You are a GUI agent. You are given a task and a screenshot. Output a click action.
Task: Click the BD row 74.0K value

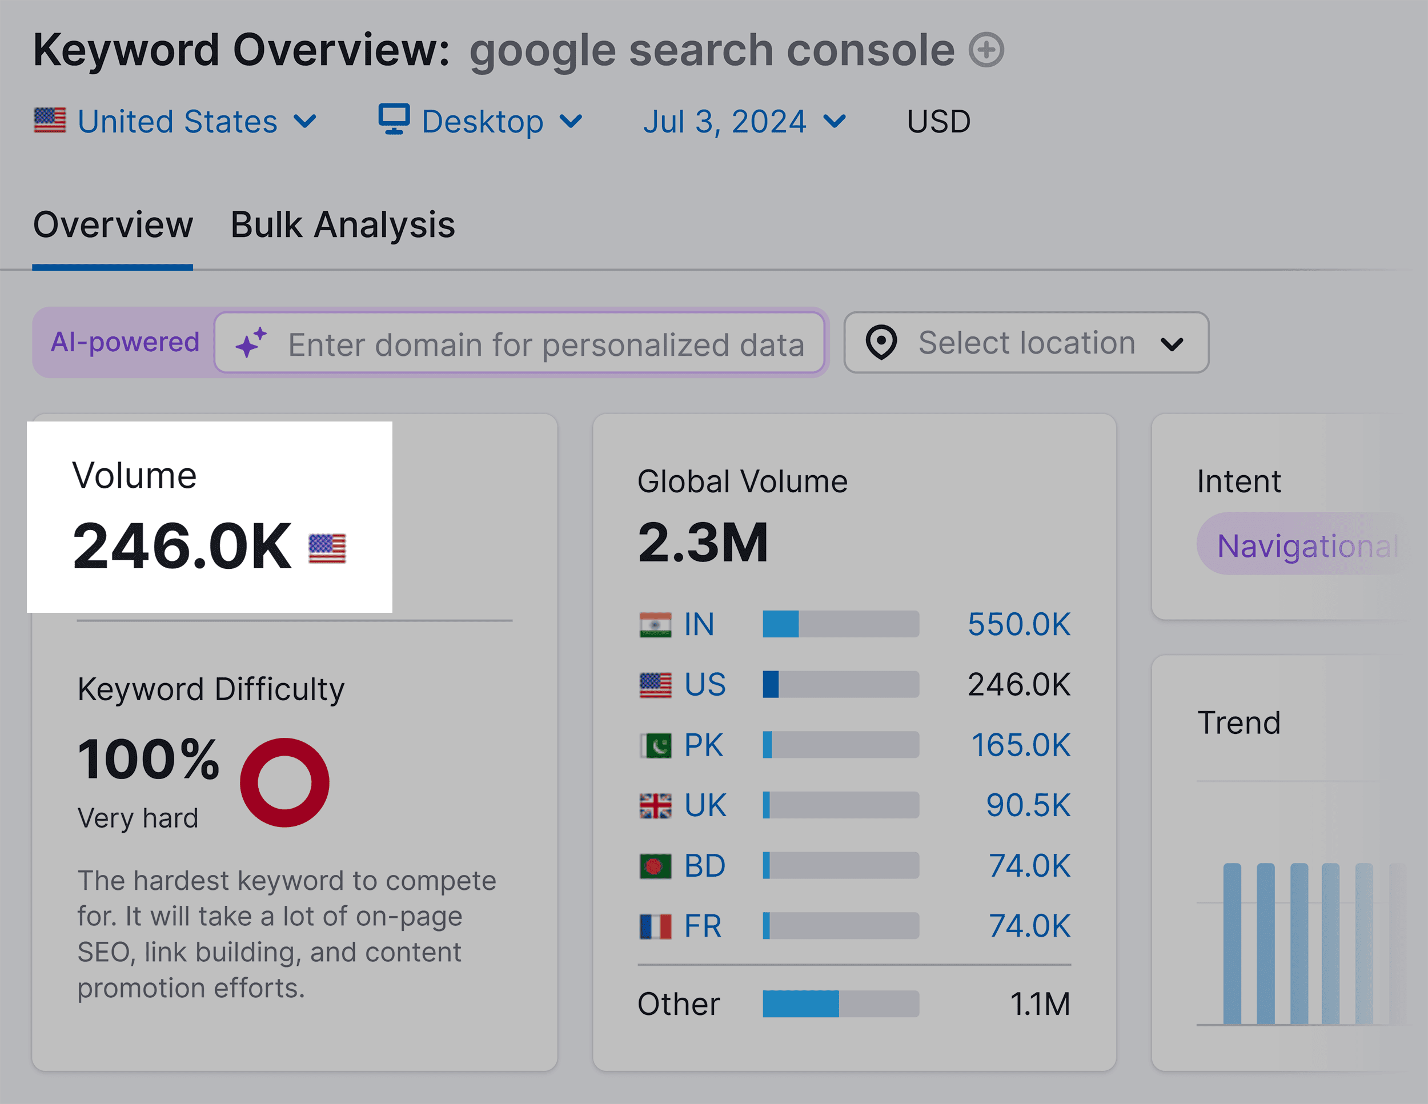click(1030, 866)
